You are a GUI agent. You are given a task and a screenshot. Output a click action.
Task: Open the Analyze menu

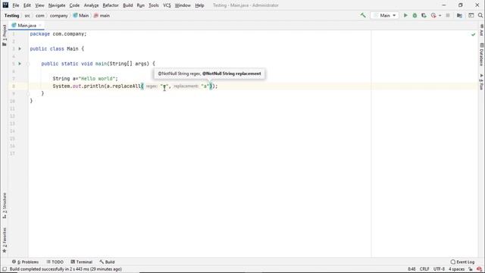pyautogui.click(x=91, y=5)
